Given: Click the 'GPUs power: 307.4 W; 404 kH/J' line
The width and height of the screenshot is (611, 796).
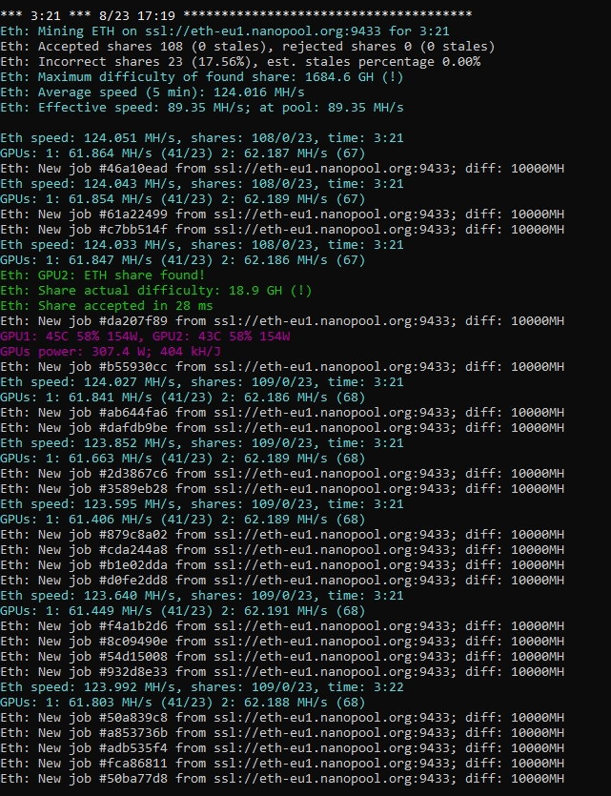Looking at the screenshot, I should 111,351.
